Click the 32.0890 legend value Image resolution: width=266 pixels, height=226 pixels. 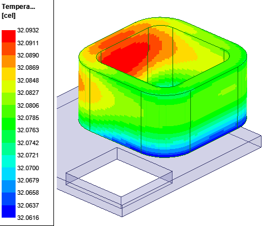pos(28,55)
